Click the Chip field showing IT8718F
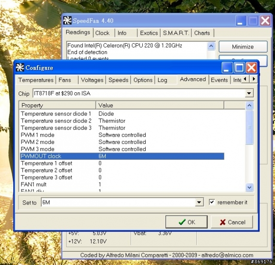 [x=139, y=93]
